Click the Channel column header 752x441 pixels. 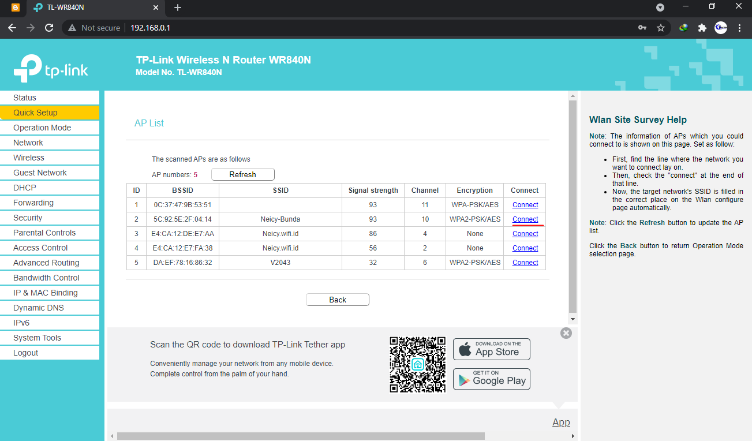click(425, 190)
